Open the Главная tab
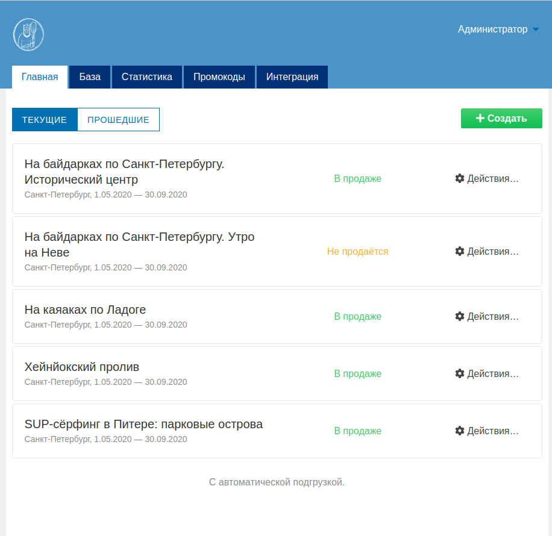Screen dimensions: 552x536 [x=40, y=77]
